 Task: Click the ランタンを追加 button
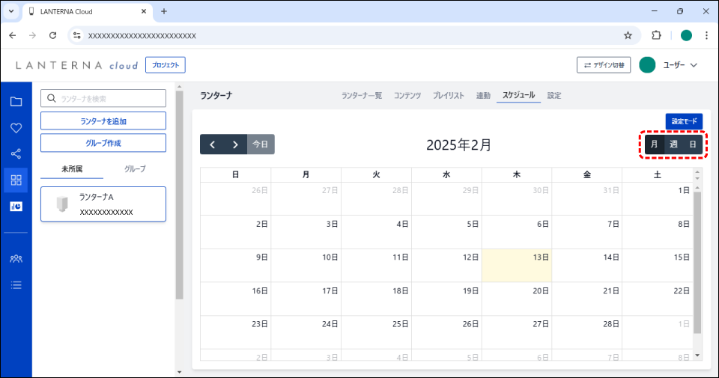pyautogui.click(x=103, y=121)
